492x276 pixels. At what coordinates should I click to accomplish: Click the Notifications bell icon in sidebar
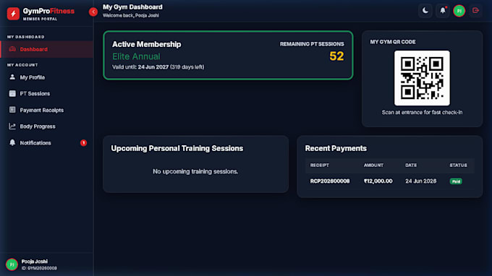click(x=12, y=142)
